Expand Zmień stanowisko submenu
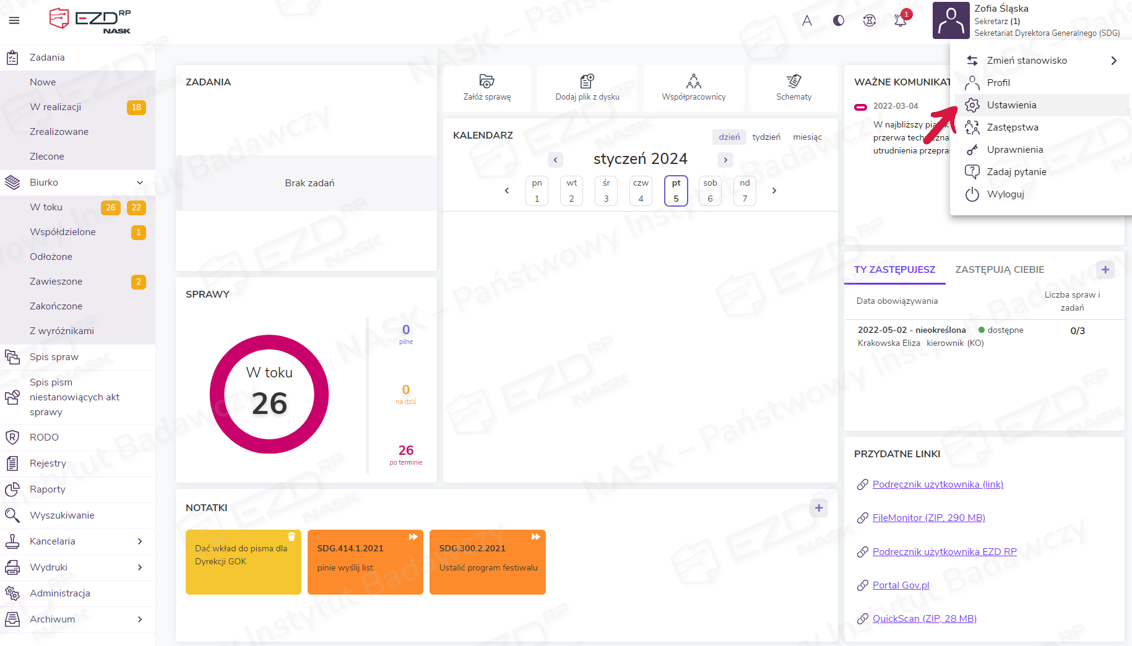 (1113, 61)
